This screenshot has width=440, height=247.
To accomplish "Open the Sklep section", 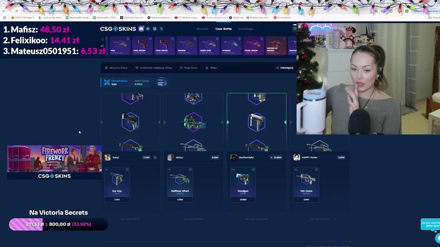I will (x=211, y=68).
